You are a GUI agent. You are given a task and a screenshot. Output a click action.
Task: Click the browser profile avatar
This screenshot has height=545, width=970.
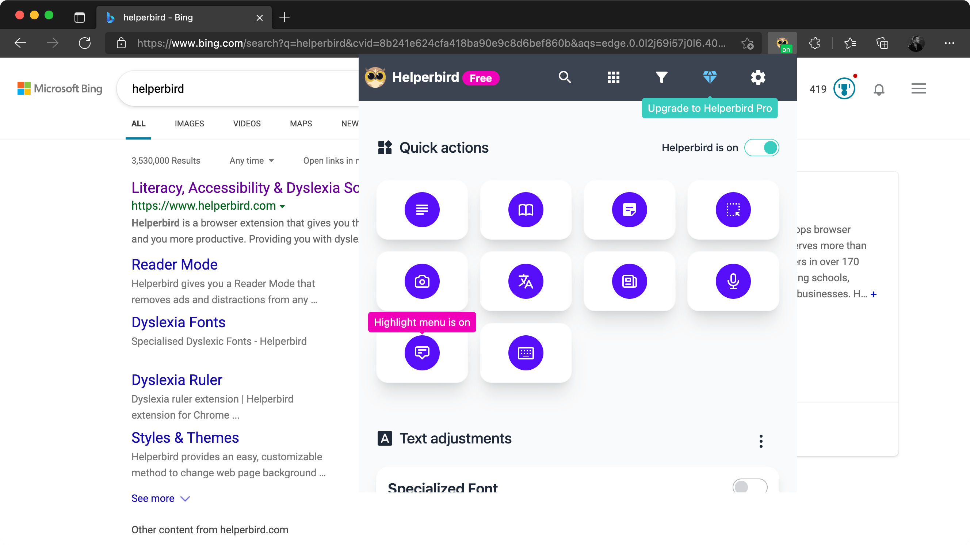916,43
